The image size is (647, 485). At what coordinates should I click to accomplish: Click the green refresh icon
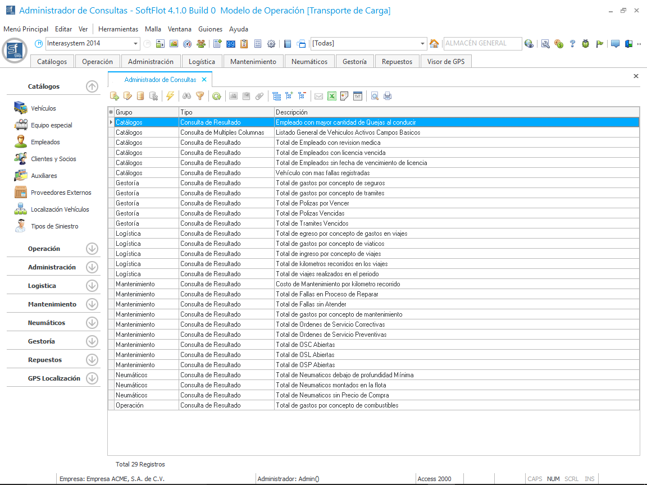click(216, 96)
